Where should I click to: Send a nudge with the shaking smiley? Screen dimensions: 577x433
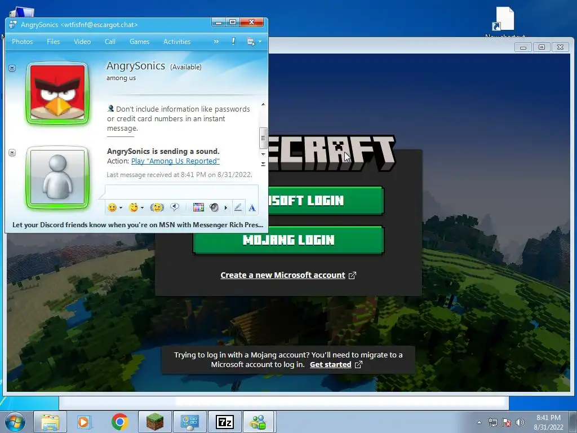(x=157, y=207)
